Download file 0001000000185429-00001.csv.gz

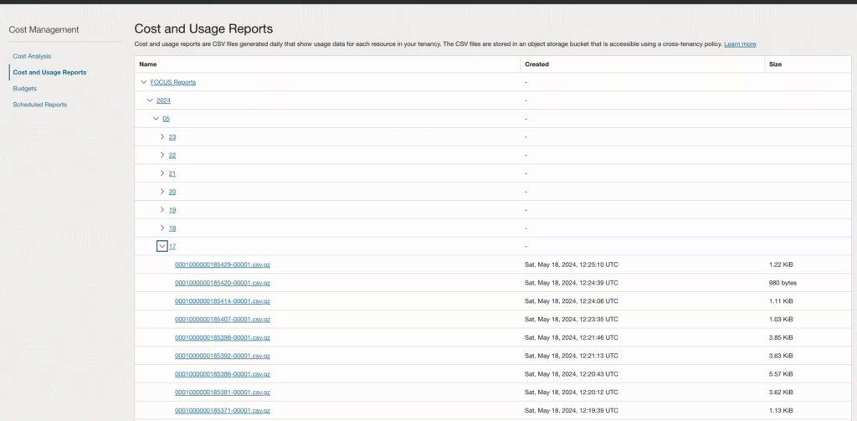222,264
